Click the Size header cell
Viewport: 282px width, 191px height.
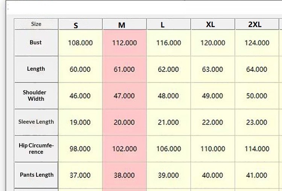click(36, 24)
